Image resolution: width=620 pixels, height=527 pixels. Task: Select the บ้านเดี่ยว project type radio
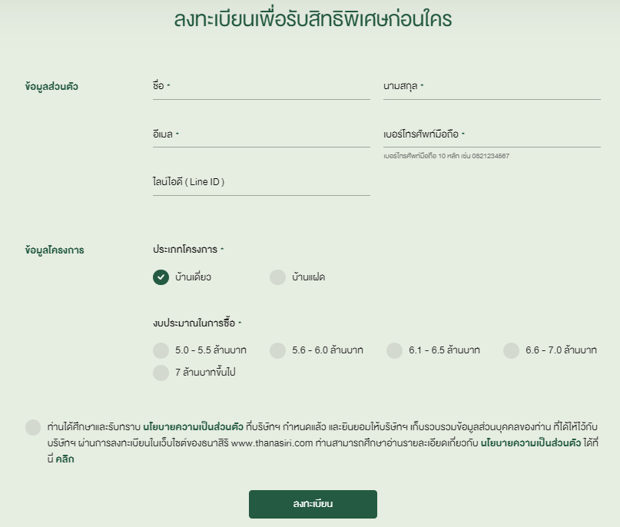(161, 277)
